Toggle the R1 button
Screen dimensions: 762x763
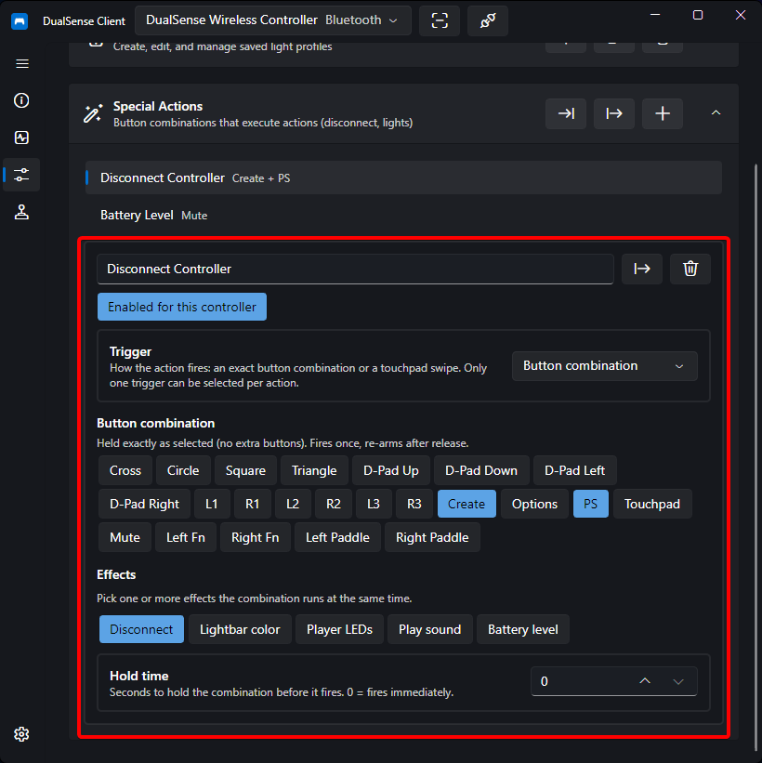point(252,504)
